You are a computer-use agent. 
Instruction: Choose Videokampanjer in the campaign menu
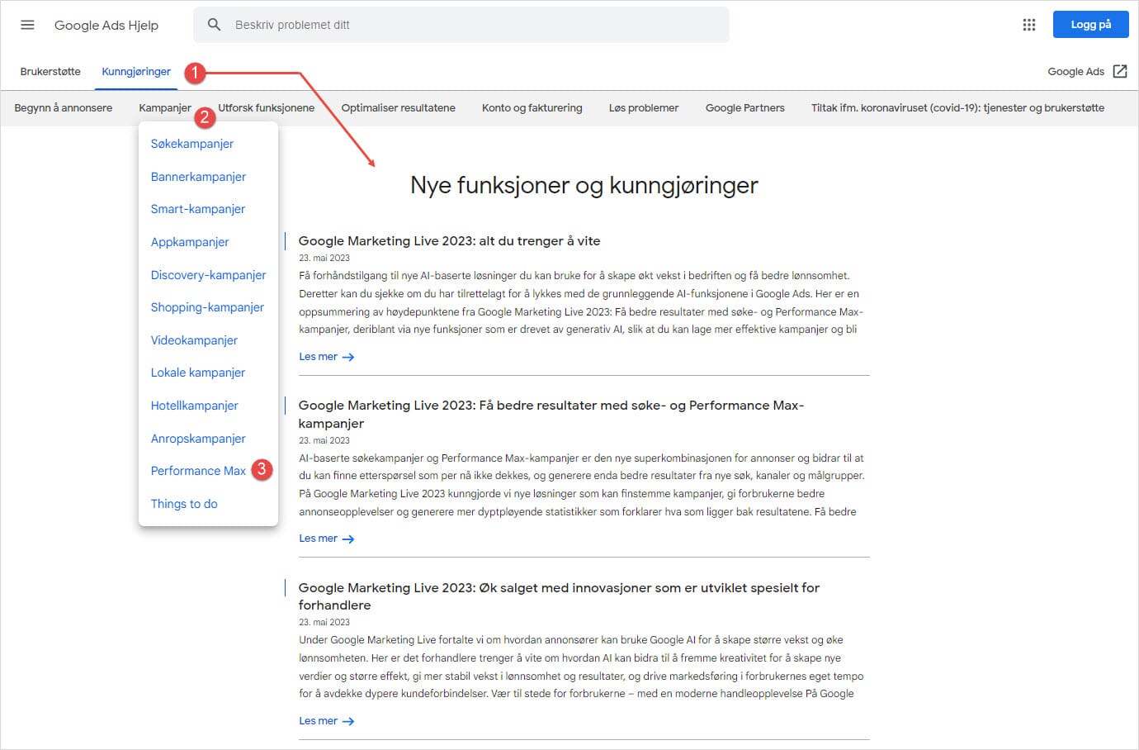pyautogui.click(x=194, y=339)
